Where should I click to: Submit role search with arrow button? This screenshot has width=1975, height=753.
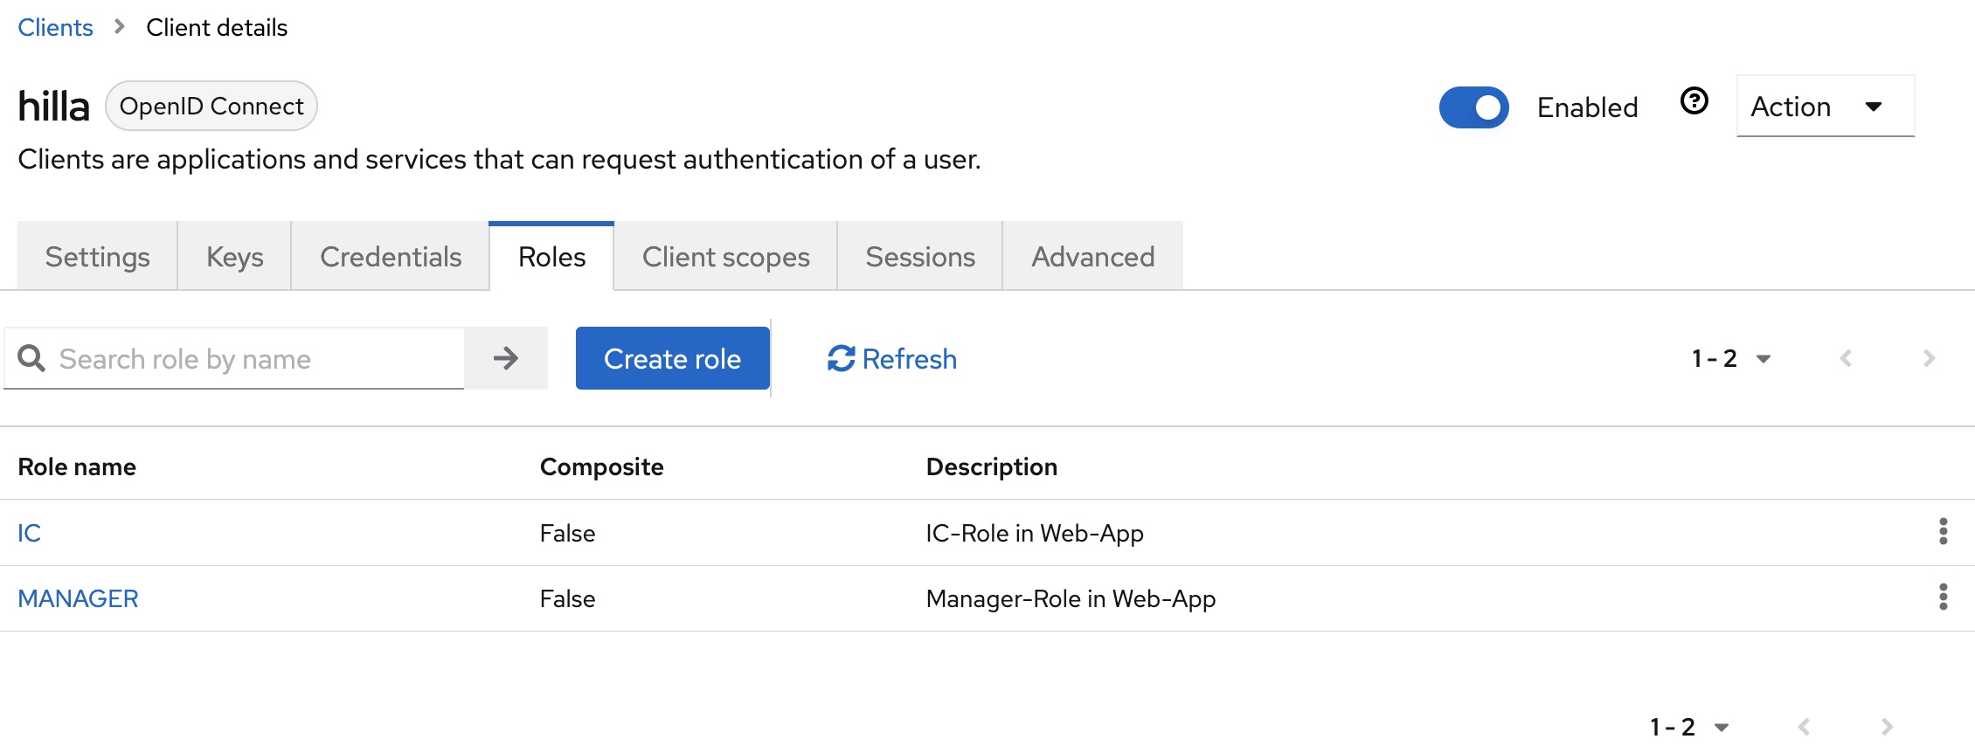[506, 358]
